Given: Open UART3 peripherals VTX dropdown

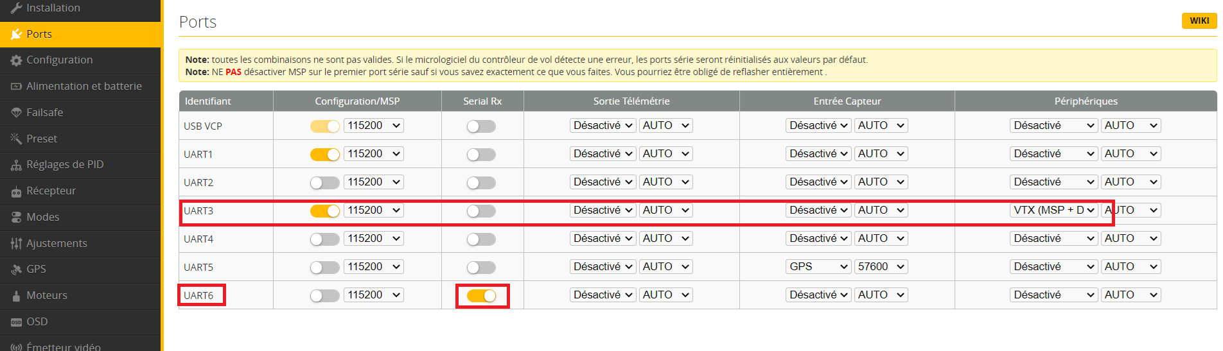Looking at the screenshot, I should [x=1053, y=210].
